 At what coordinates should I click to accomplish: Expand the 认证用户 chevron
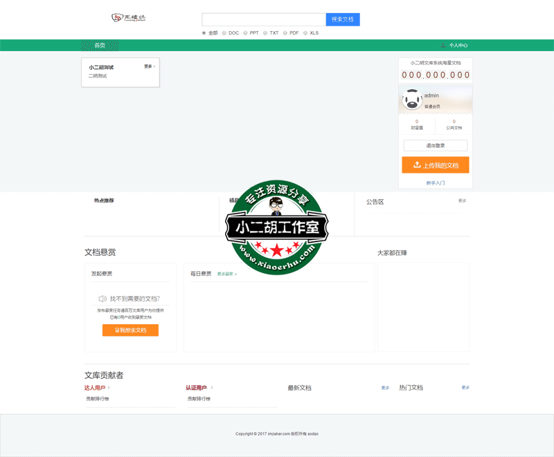pos(212,388)
